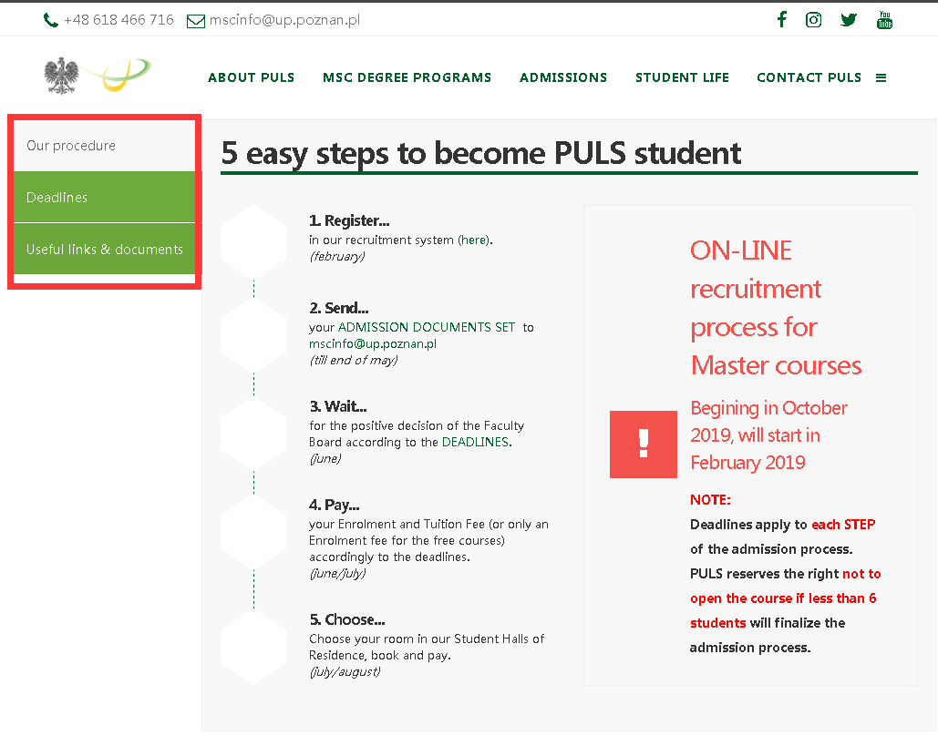Select the Our procedure sidebar tab
938x746 pixels.
coord(105,146)
